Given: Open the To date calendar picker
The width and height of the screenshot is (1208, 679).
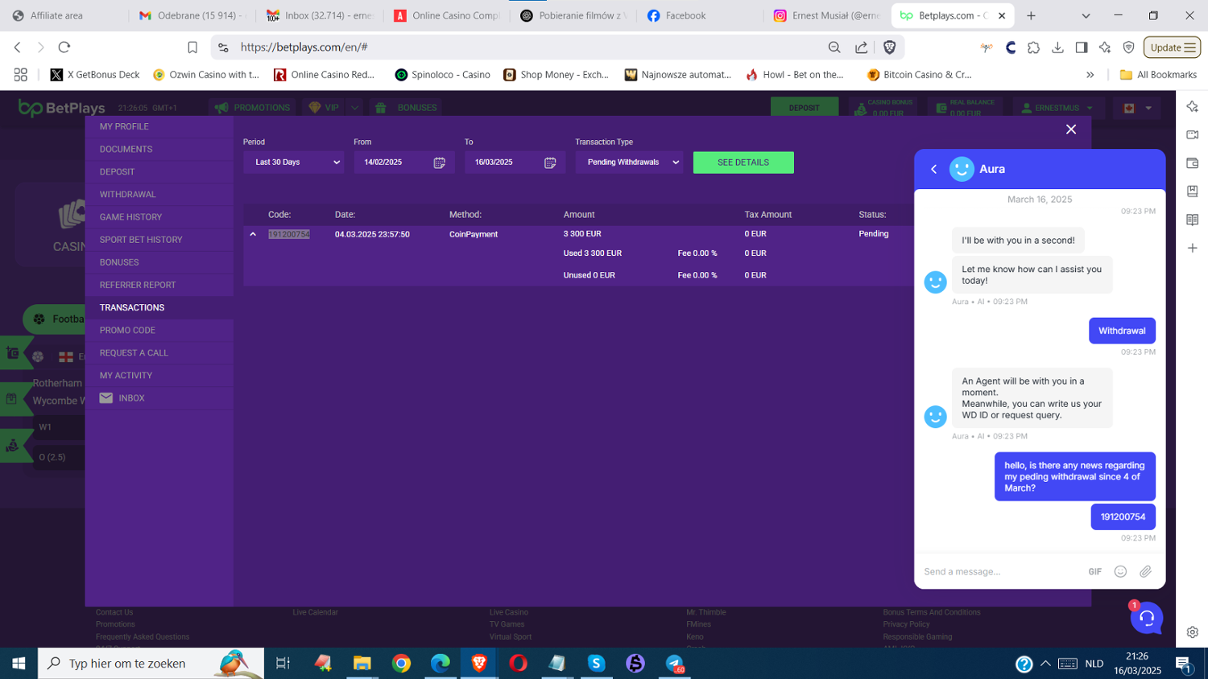Looking at the screenshot, I should coord(550,163).
